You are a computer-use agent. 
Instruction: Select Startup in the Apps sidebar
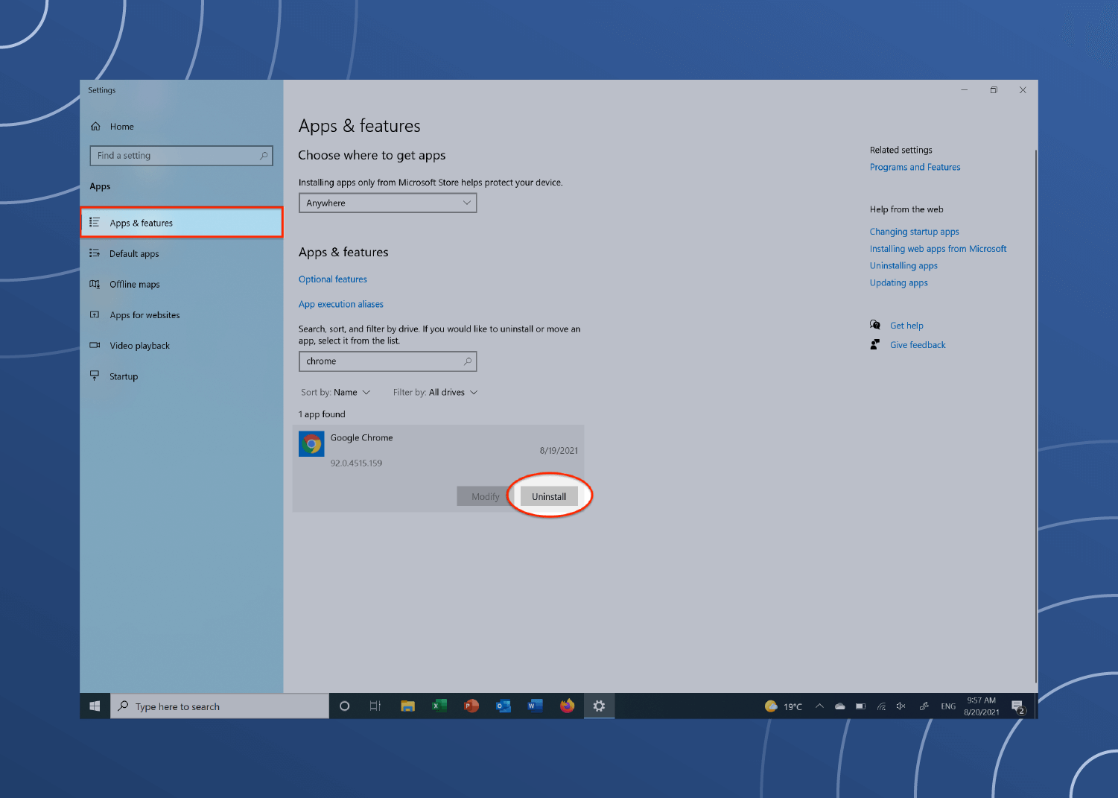point(124,376)
